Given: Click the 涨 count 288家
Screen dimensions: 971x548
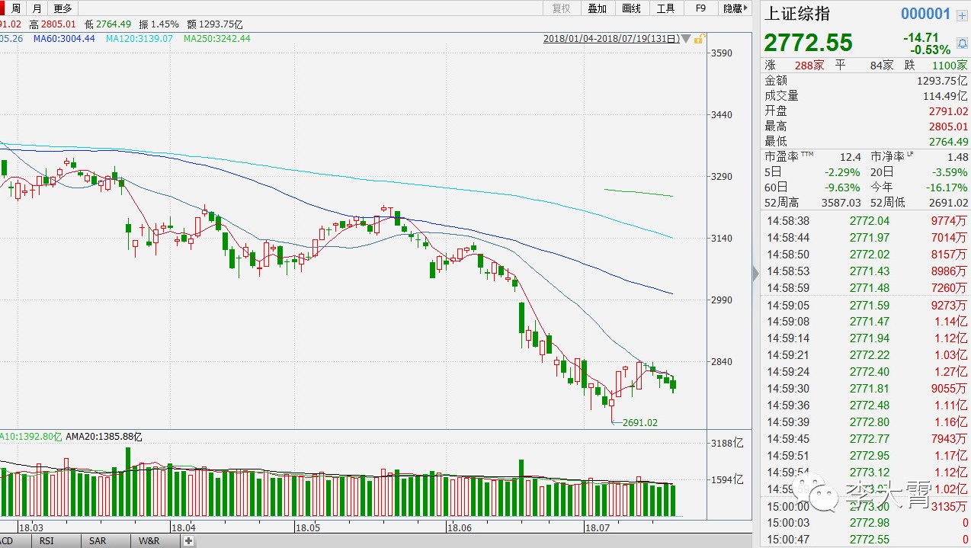Looking at the screenshot, I should (x=808, y=66).
